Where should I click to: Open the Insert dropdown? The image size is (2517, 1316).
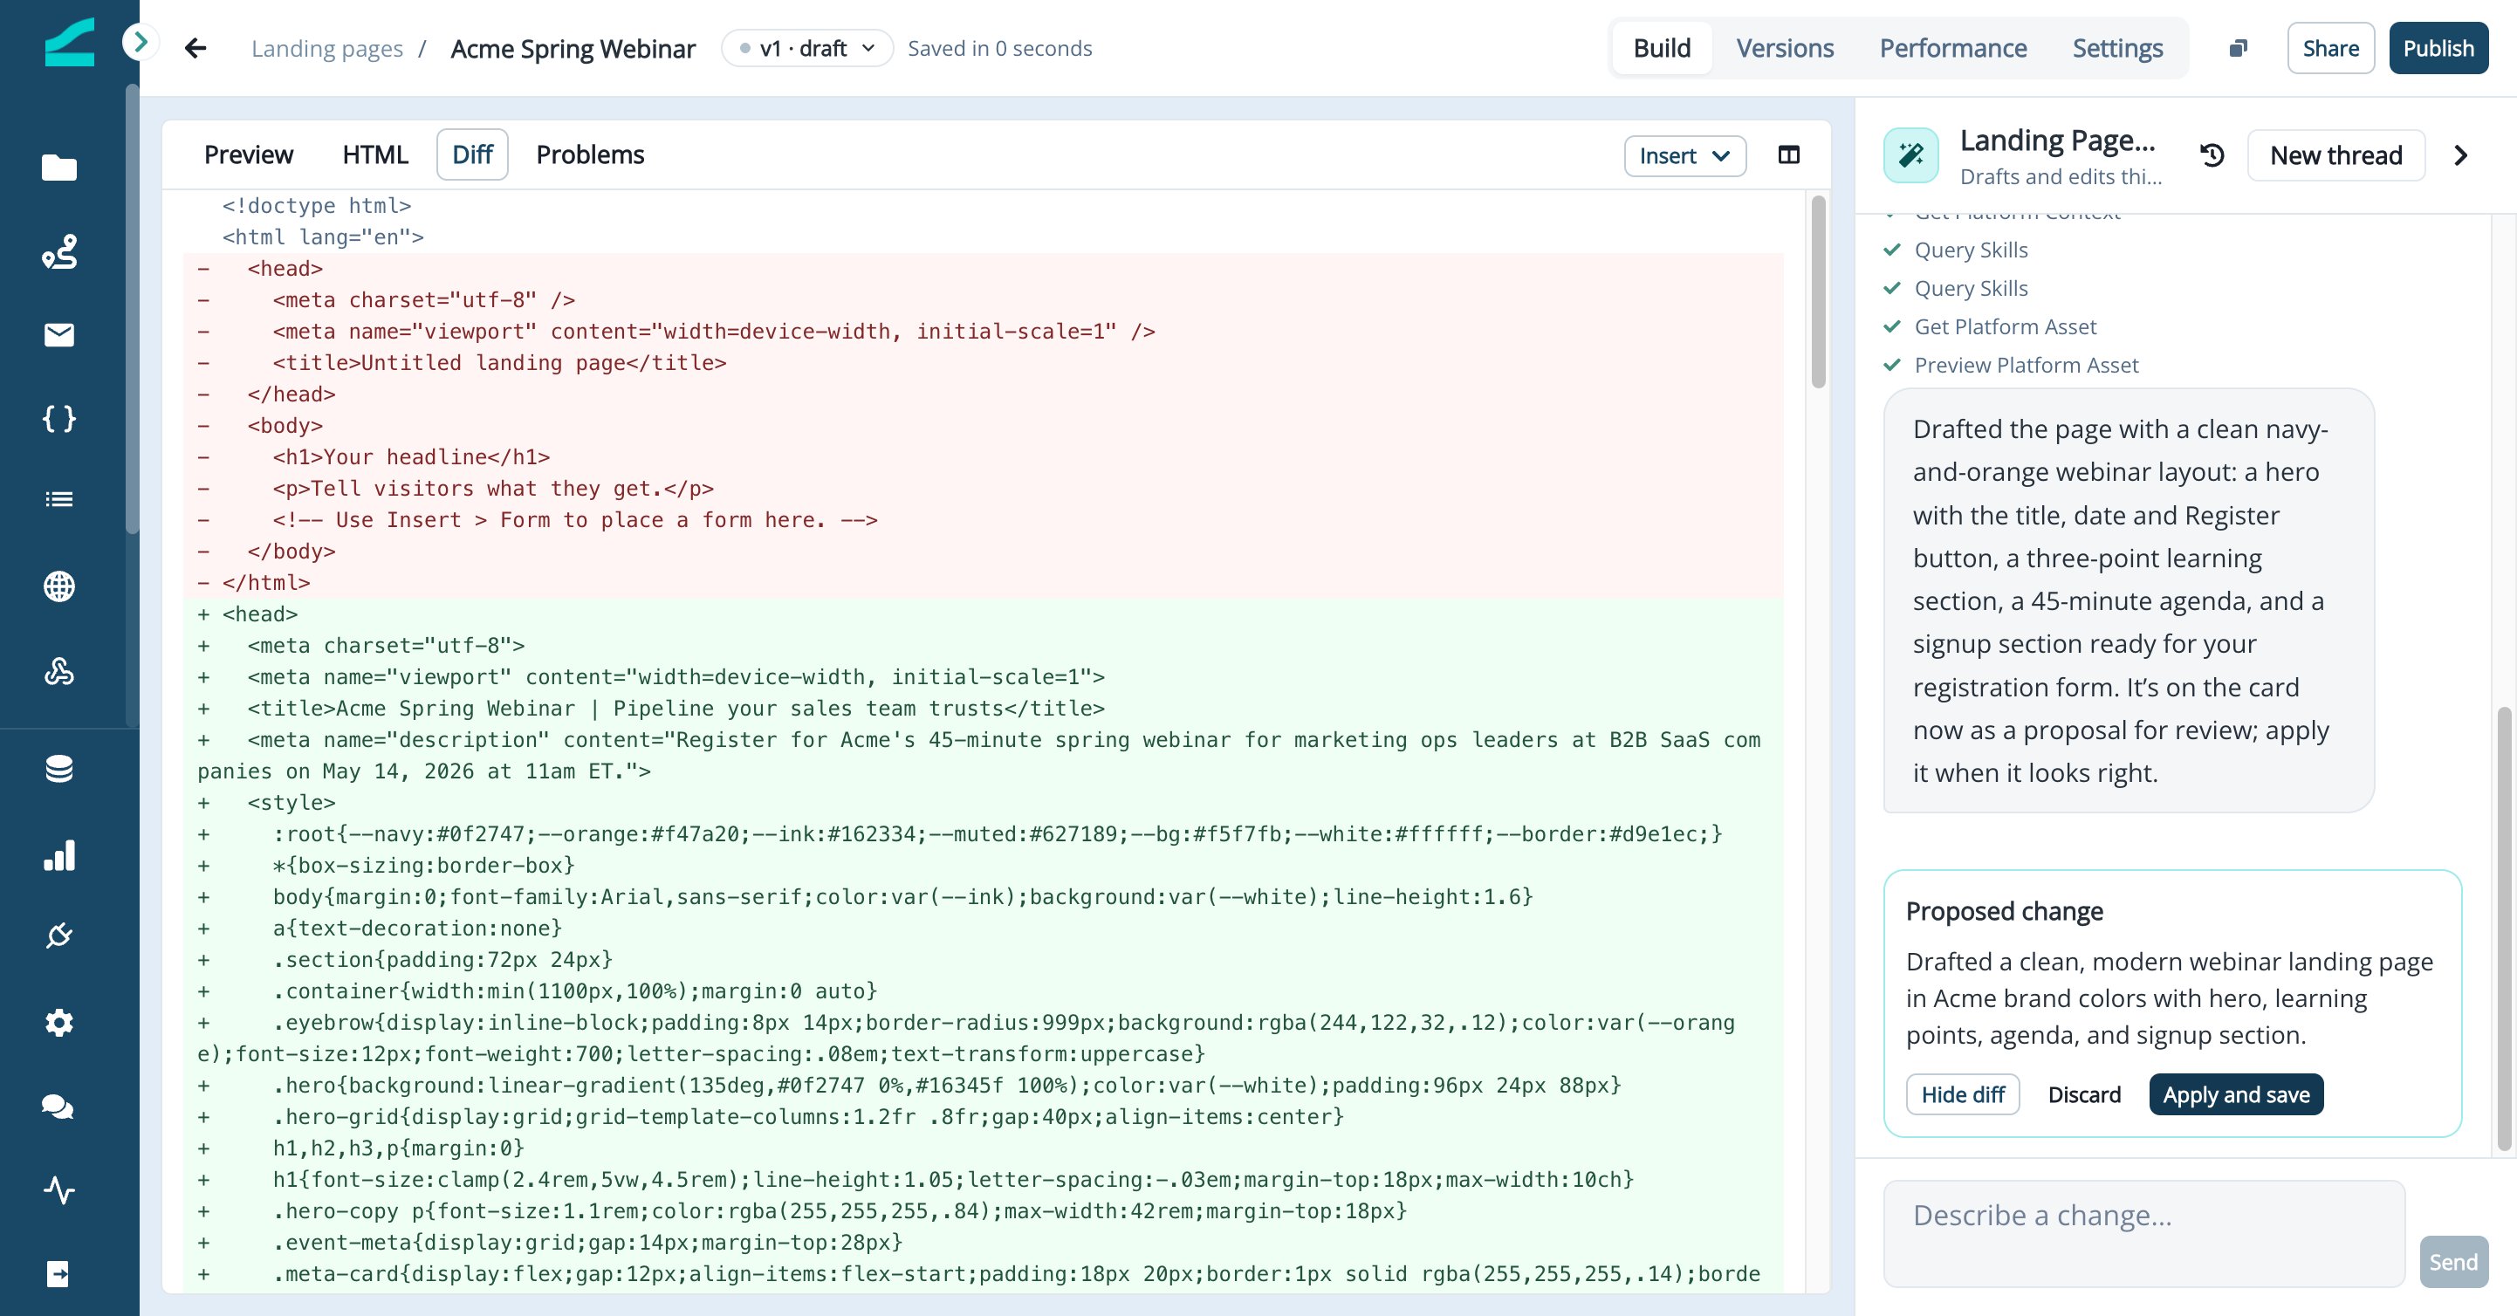point(1684,155)
